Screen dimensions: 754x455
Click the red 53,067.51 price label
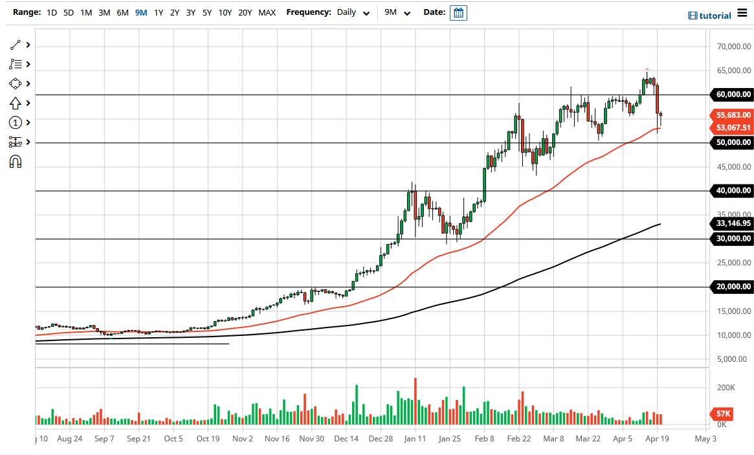731,128
